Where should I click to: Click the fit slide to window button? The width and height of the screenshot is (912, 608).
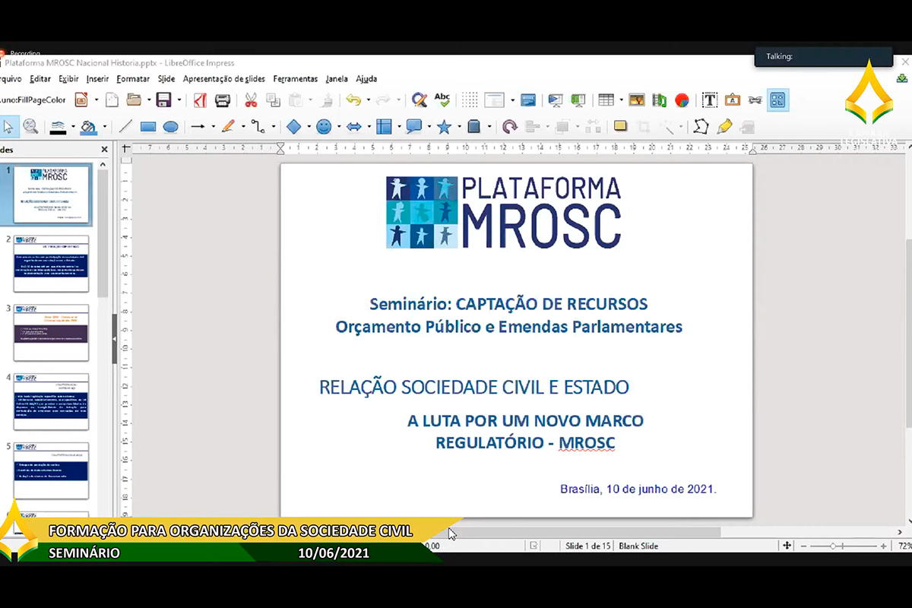[x=787, y=546]
